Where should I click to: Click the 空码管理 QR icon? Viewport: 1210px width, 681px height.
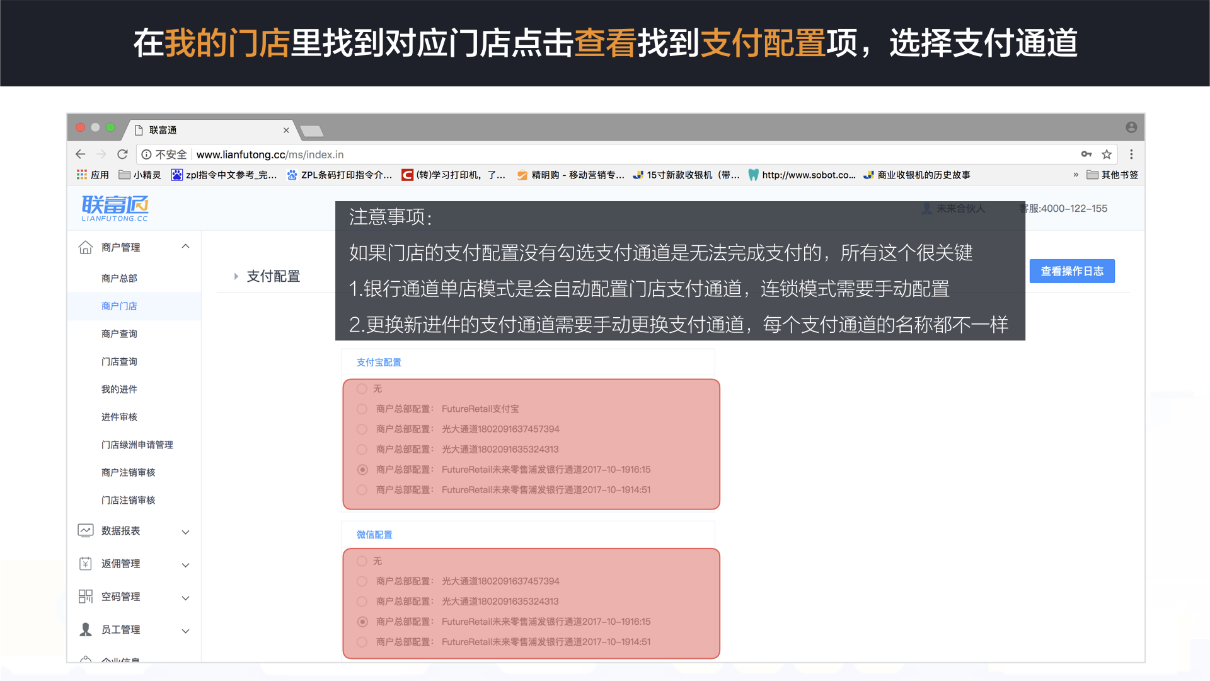click(86, 597)
